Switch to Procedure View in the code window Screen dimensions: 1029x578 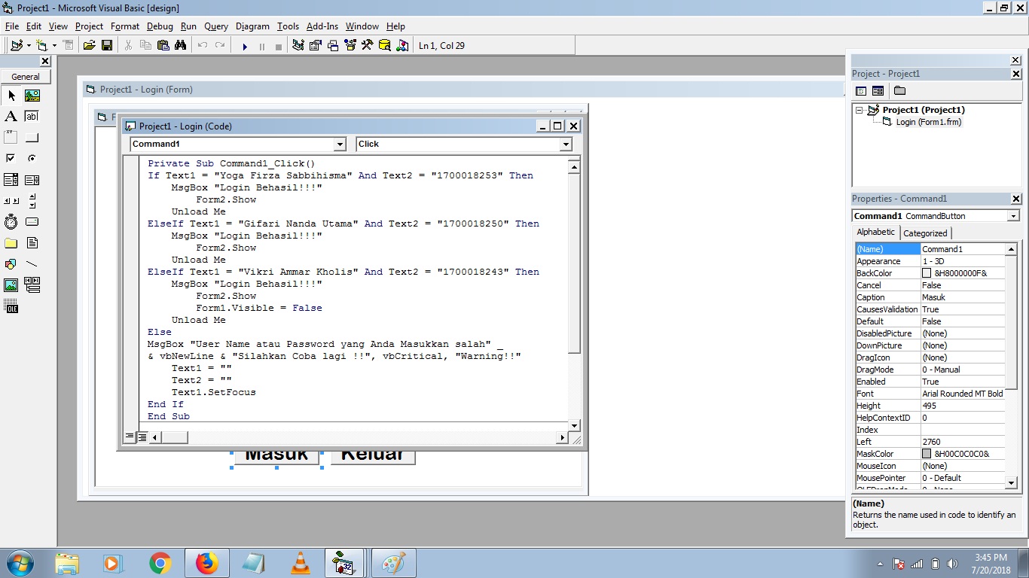click(129, 437)
